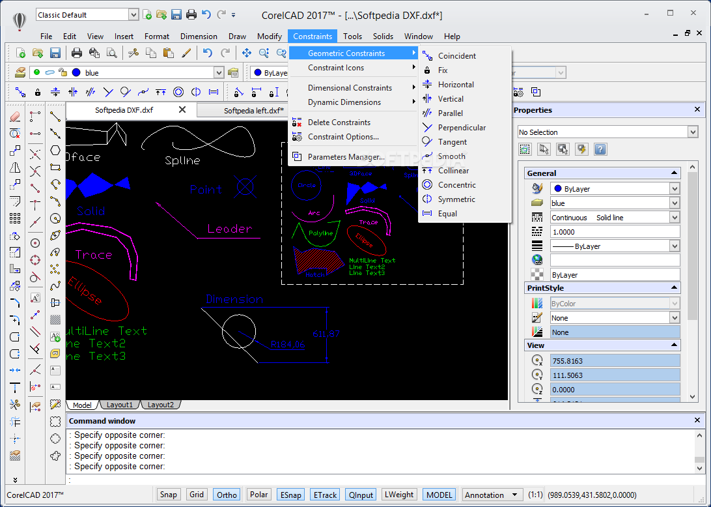
Task: Open the Continuous Solid line dropdown
Action: click(x=675, y=218)
